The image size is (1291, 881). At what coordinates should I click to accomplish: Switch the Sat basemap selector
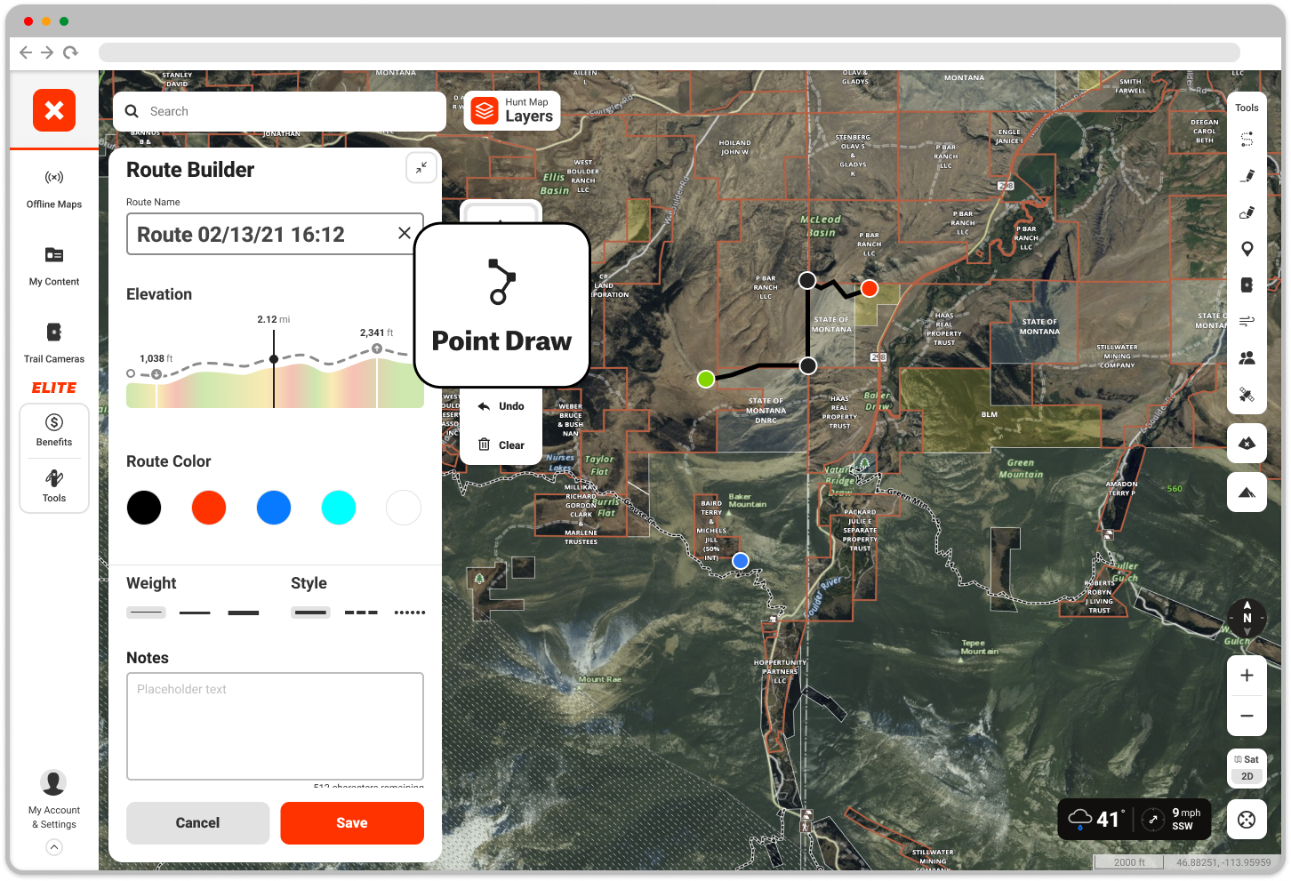(1247, 759)
